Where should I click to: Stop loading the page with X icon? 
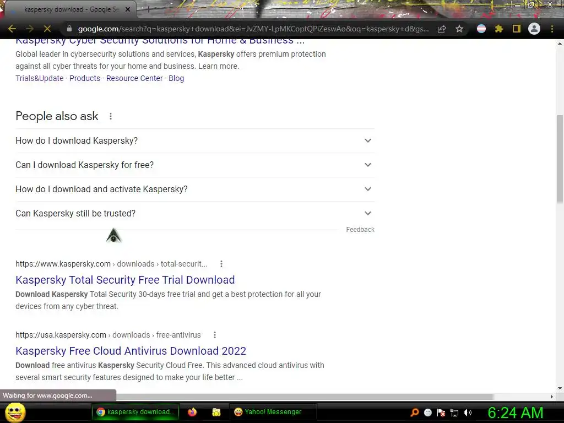click(x=47, y=29)
